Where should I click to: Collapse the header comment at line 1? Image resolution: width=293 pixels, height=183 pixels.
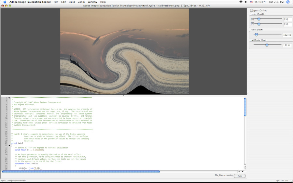click(9, 98)
